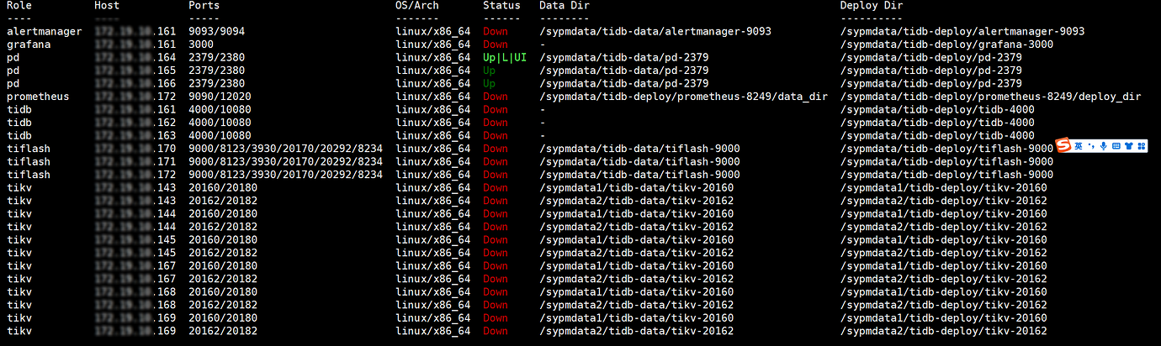Viewport: 1161px width, 346px height.
Task: Click the "Up|L|UI" status value
Action: tap(505, 57)
